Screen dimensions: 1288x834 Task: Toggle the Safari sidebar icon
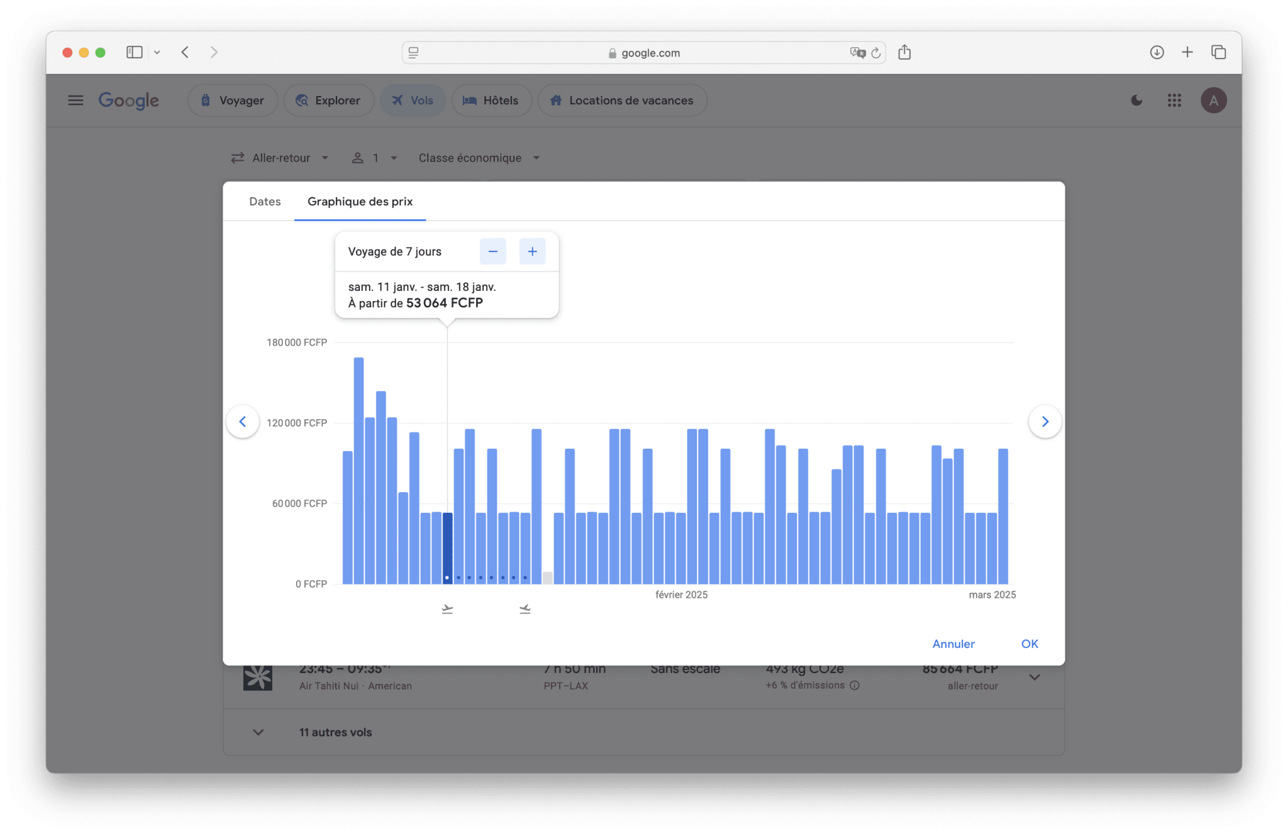click(x=134, y=52)
